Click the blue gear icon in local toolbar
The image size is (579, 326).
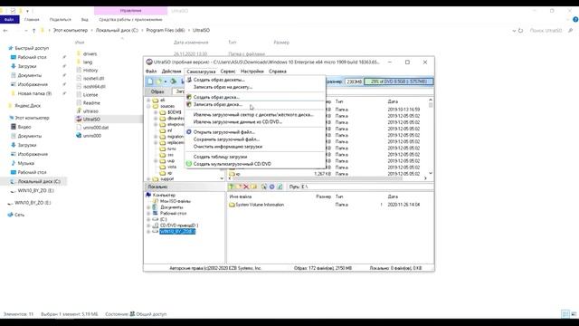coord(271,187)
